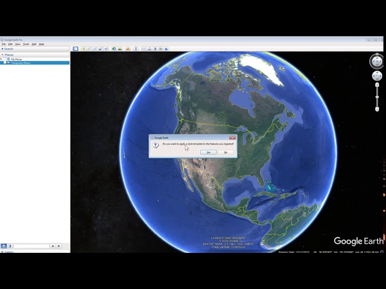Click the north indicator on look-around ring
386x289 pixels.
tap(377, 54)
